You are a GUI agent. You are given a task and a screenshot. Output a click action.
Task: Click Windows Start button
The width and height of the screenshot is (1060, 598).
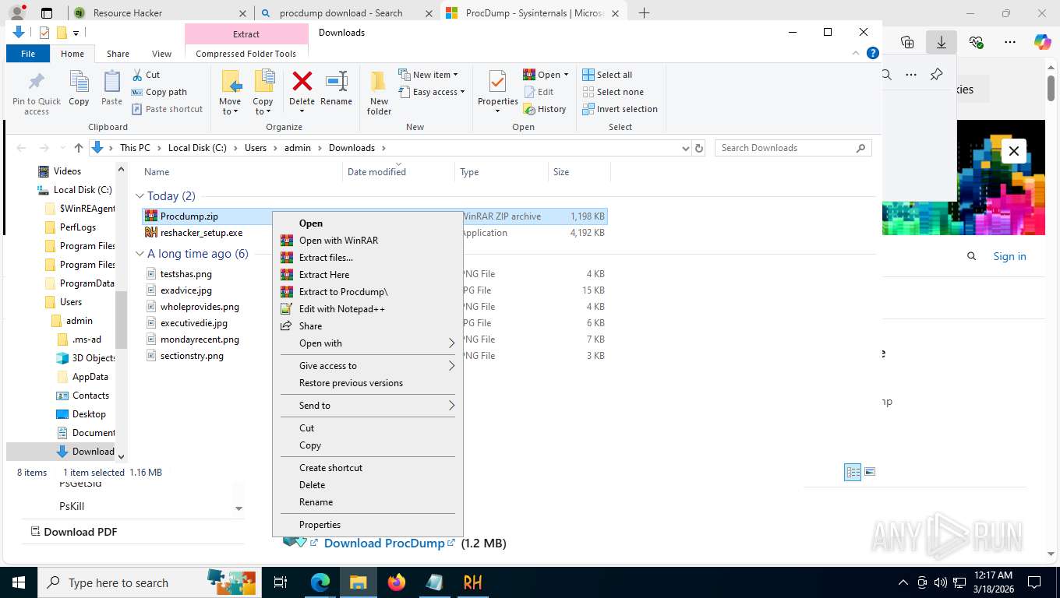click(x=18, y=582)
